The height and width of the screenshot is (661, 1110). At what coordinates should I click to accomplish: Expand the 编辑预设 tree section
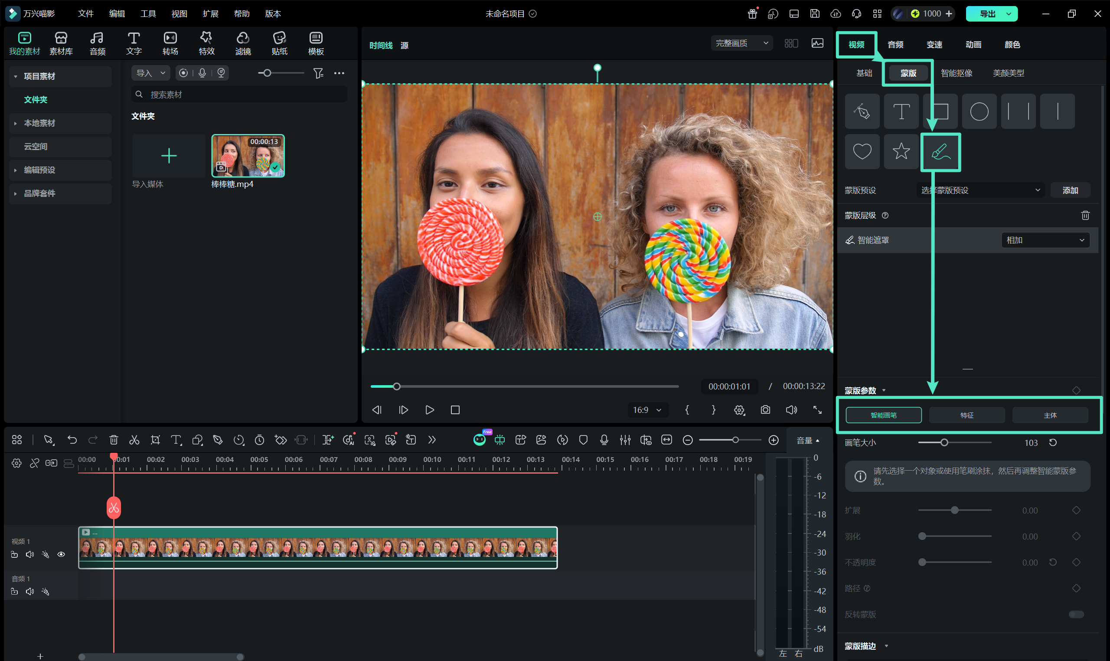15,170
